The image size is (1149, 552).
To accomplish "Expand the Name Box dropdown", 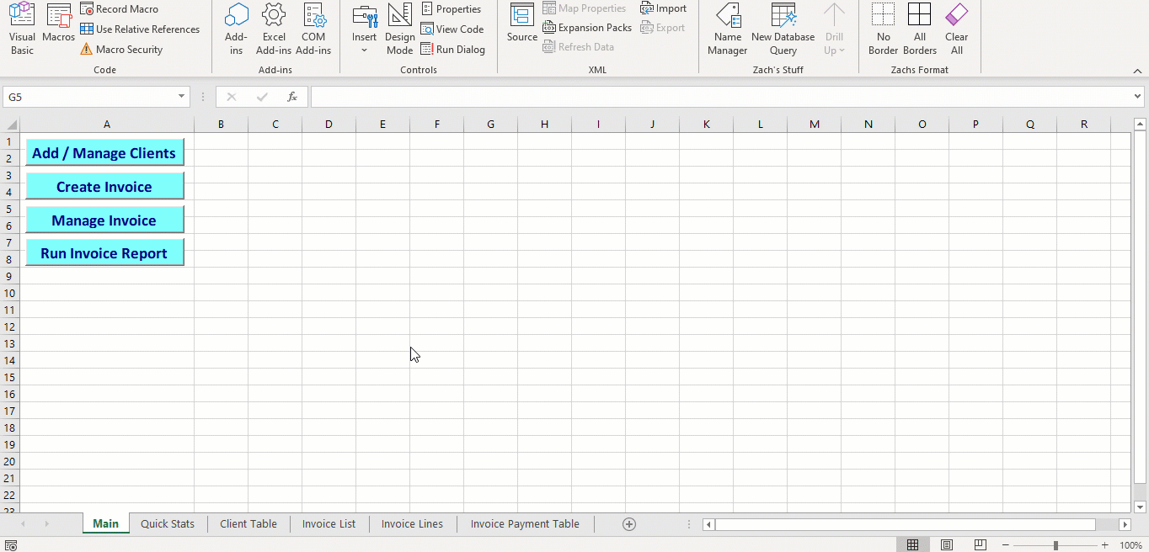I will coord(181,97).
